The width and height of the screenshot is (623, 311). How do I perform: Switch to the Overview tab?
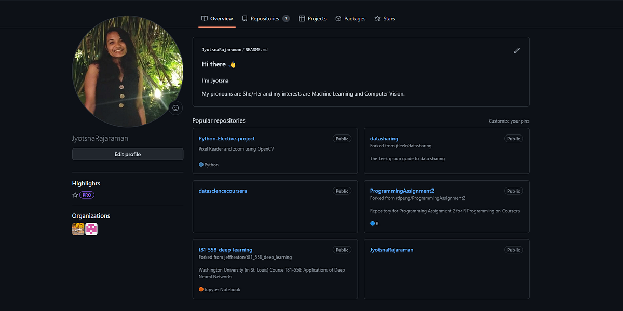(217, 18)
